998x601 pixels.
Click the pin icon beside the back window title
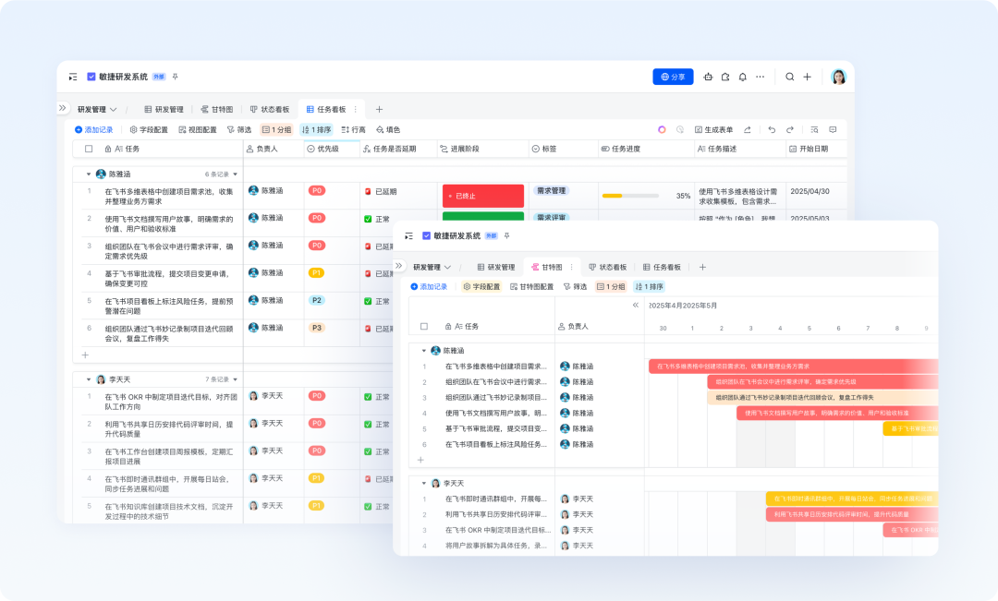point(175,77)
